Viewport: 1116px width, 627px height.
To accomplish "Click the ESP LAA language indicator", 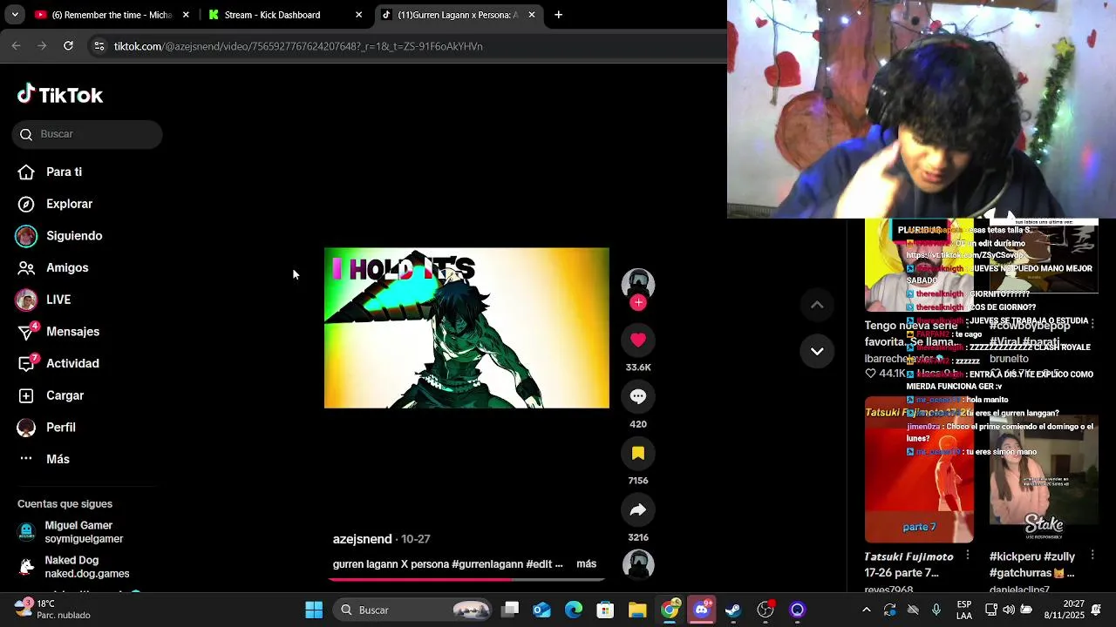I will (x=964, y=609).
